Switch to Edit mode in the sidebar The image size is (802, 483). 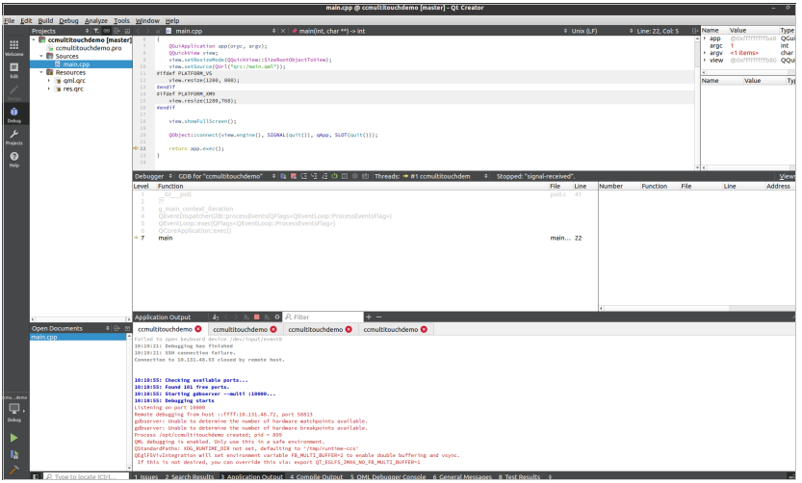click(x=13, y=69)
